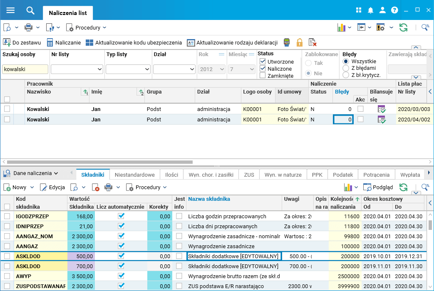This screenshot has width=434, height=291.
Task: Click Aktualizowanie kodu ubezpieczenia
Action: 134,42
